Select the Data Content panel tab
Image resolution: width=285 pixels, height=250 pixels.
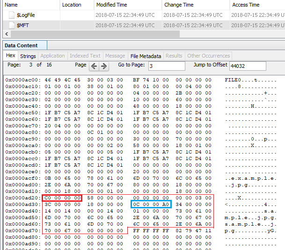click(x=25, y=45)
